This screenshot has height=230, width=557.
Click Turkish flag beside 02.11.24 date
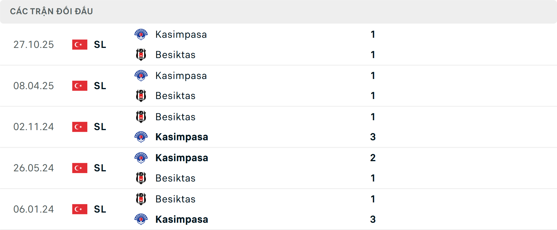[x=80, y=127]
